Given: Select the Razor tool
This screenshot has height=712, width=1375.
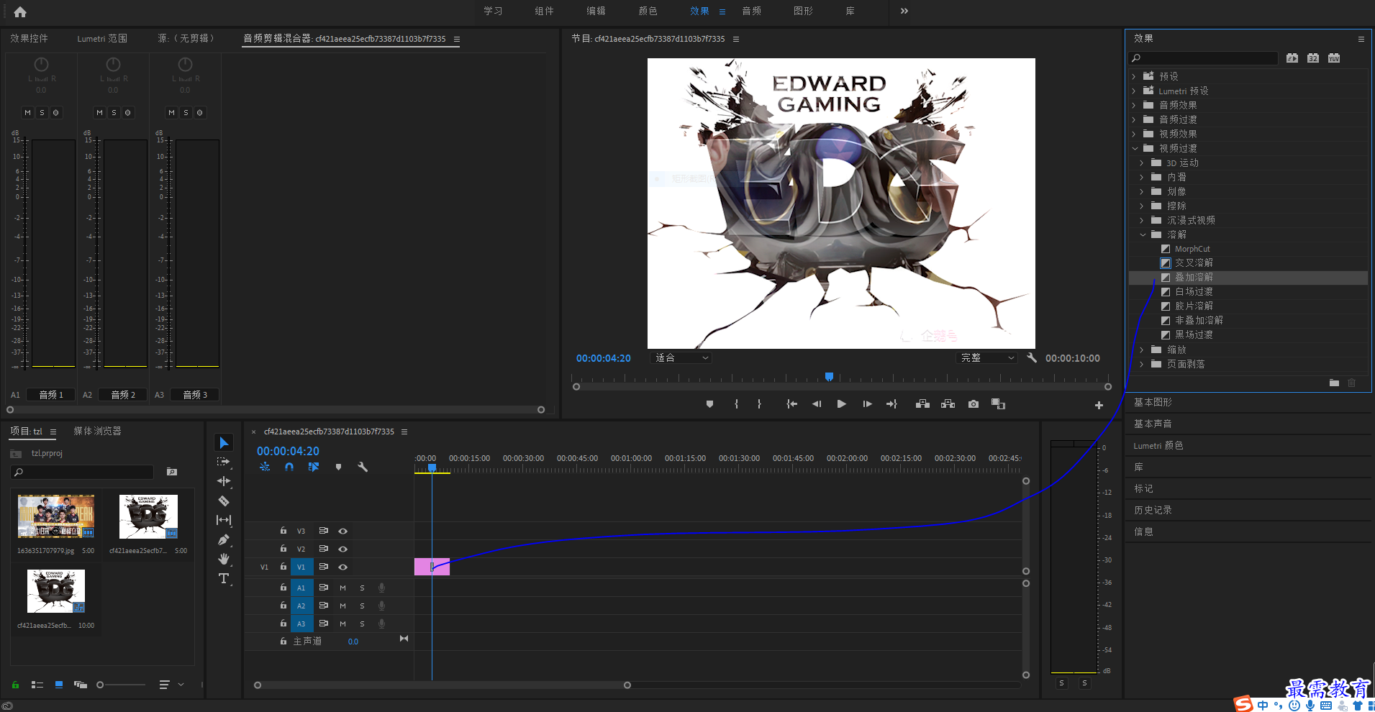Looking at the screenshot, I should click(224, 501).
